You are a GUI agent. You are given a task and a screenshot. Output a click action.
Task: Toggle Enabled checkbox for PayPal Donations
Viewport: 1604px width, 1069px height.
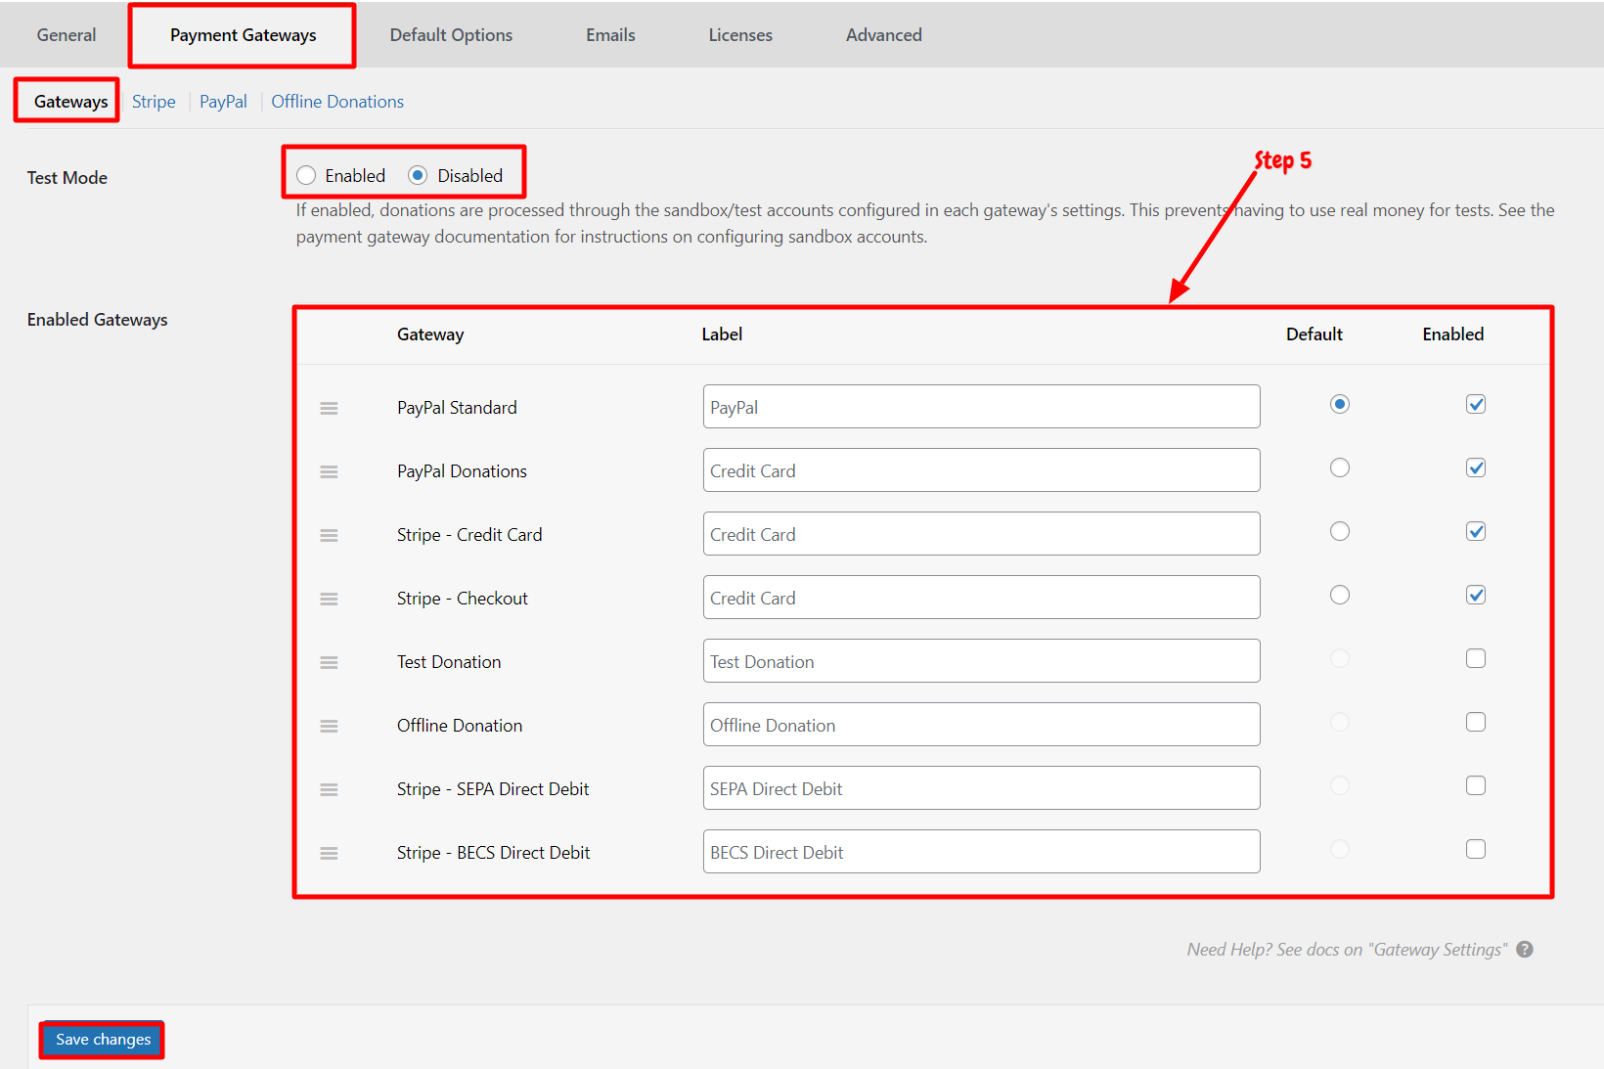click(x=1476, y=468)
